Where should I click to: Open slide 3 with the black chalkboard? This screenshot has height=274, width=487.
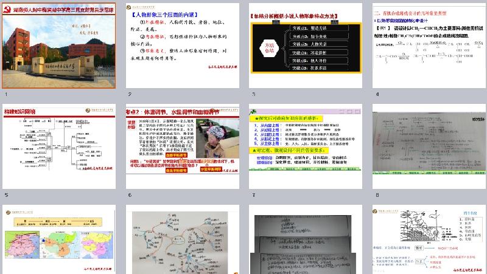click(x=306, y=45)
